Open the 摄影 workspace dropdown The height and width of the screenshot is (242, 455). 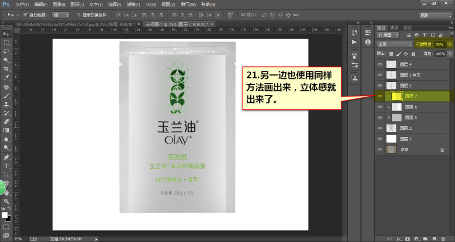coord(435,15)
